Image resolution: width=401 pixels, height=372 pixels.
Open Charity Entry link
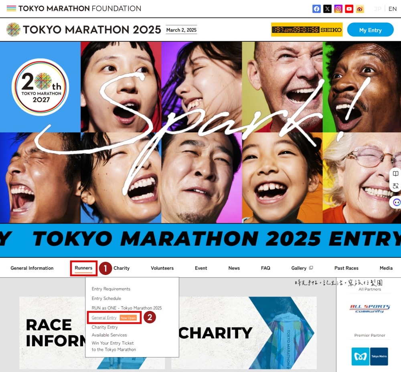pyautogui.click(x=105, y=327)
